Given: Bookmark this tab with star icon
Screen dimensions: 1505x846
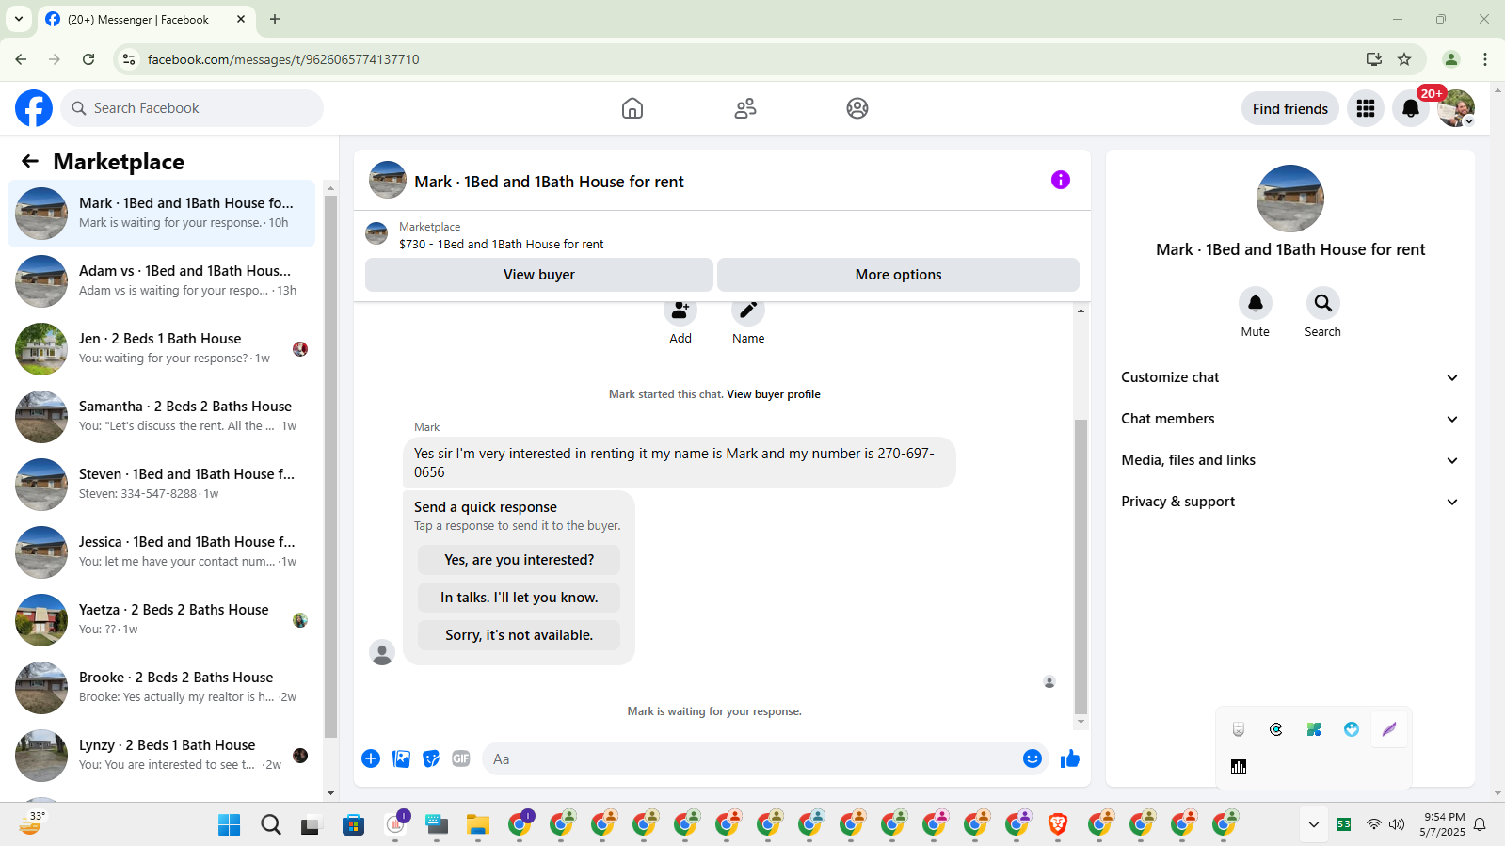Looking at the screenshot, I should (1404, 59).
